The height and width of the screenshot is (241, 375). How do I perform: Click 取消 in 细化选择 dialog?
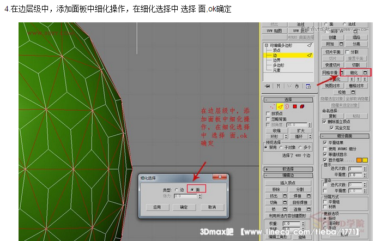[212, 207]
